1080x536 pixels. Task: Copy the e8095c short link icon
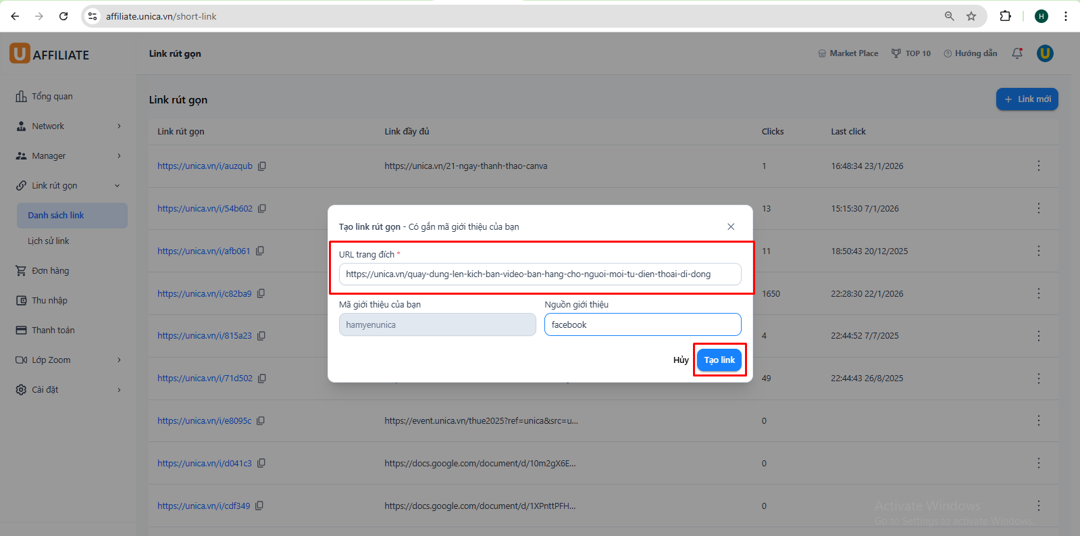[x=261, y=420]
